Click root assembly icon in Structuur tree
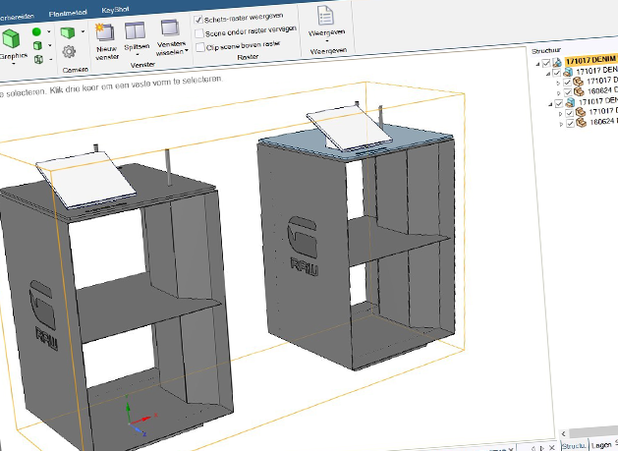 (x=556, y=62)
